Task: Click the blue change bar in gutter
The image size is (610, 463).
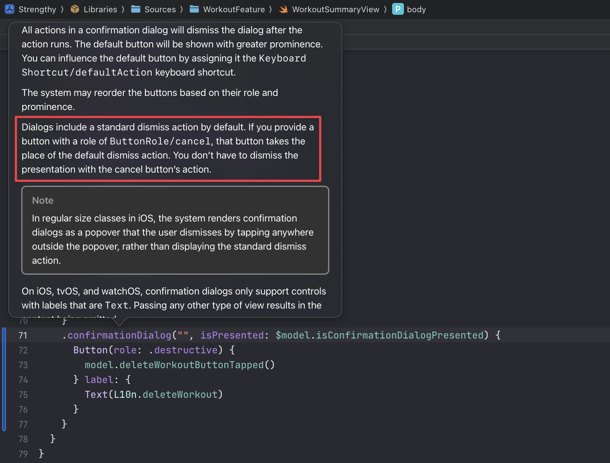Action: click(4, 379)
